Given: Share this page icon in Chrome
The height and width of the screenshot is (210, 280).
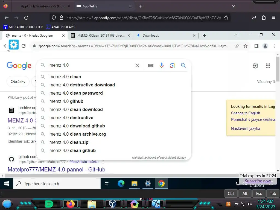Looking at the screenshot, I should click(x=237, y=46).
